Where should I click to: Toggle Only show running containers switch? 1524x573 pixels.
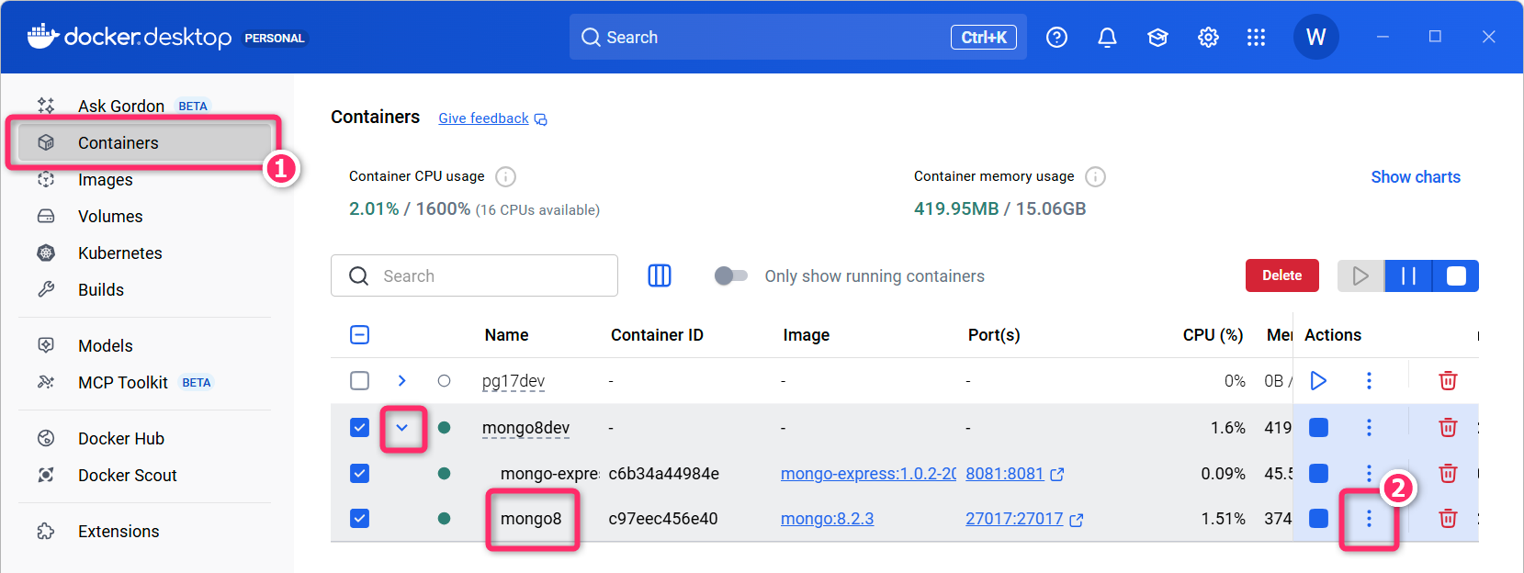731,275
